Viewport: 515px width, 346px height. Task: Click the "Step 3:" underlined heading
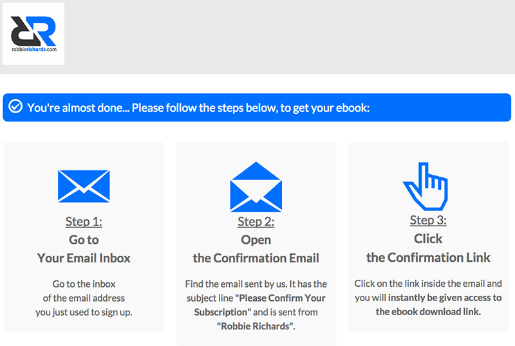[428, 221]
